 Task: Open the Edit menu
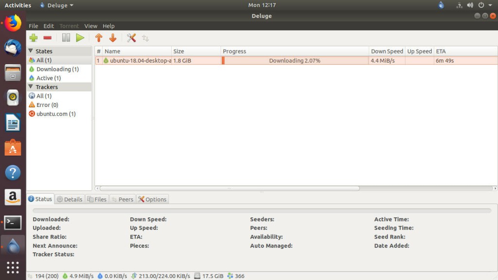(x=49, y=26)
